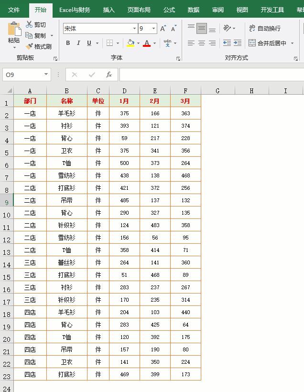Open the Name Box dropdown

(46, 74)
